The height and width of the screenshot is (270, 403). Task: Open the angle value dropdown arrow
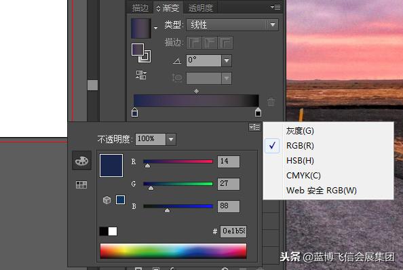tap(227, 61)
